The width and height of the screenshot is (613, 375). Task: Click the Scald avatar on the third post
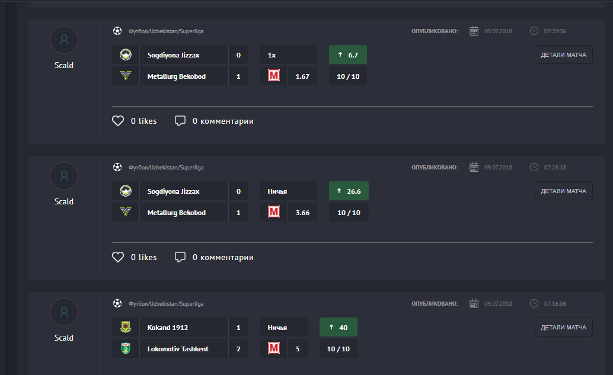tap(64, 312)
